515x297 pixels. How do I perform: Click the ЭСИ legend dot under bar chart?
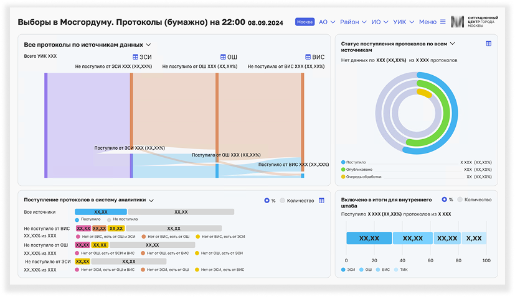click(343, 270)
